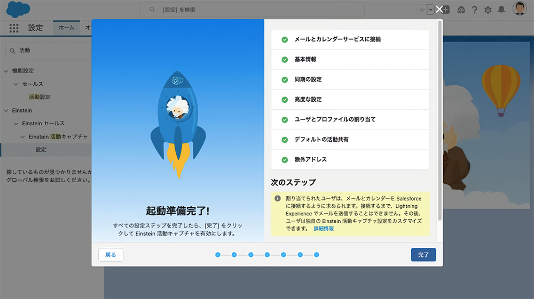
Task: Collapse the Einstein セールス node
Action: coord(16,124)
